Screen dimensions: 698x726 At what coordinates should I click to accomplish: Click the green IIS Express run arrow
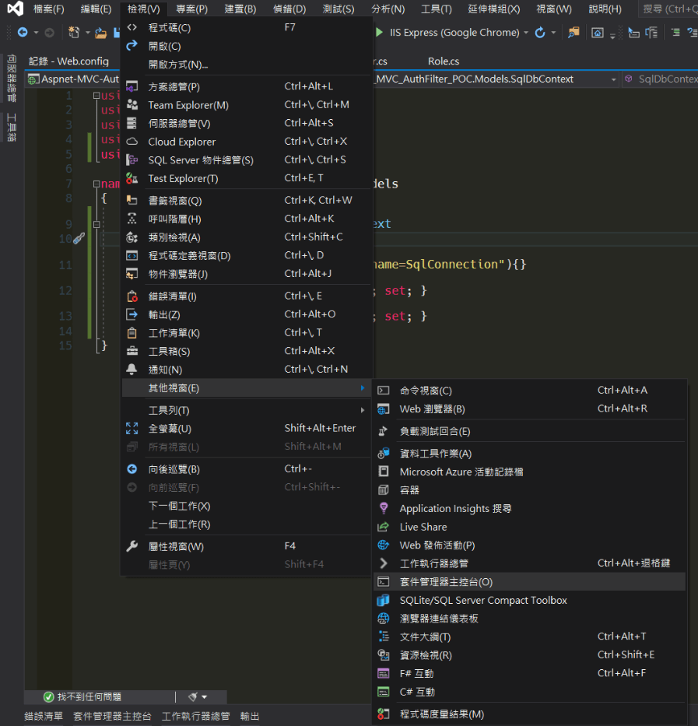[x=379, y=33]
